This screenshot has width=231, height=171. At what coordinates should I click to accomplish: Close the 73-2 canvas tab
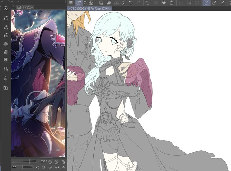[69, 9]
